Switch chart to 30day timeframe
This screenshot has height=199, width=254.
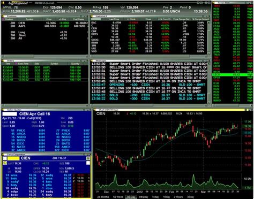tap(190, 197)
